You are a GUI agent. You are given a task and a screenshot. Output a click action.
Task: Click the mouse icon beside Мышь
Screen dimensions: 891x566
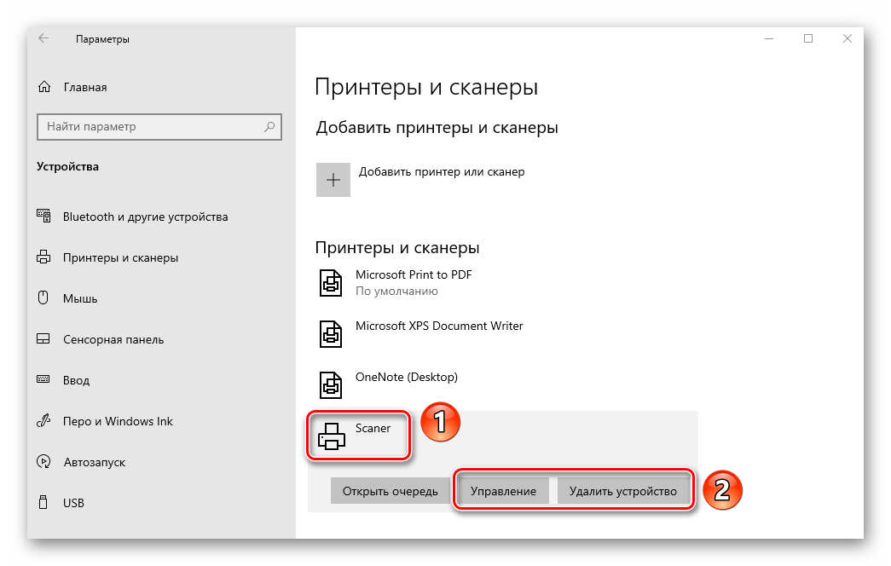click(43, 298)
